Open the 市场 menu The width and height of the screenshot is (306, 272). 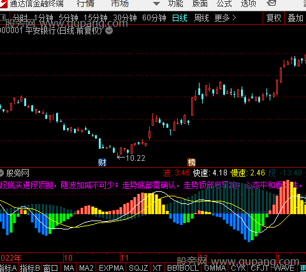(120, 4)
